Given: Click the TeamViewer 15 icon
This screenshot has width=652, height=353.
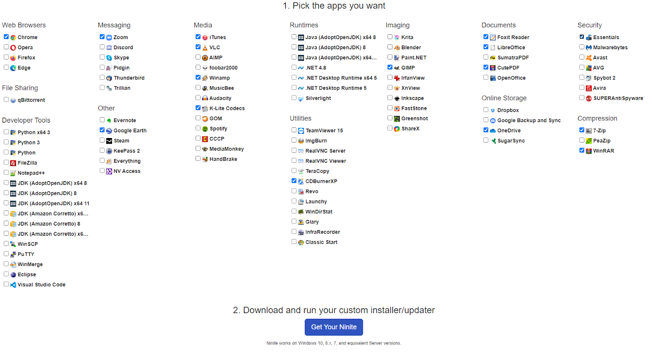Looking at the screenshot, I should (x=301, y=131).
